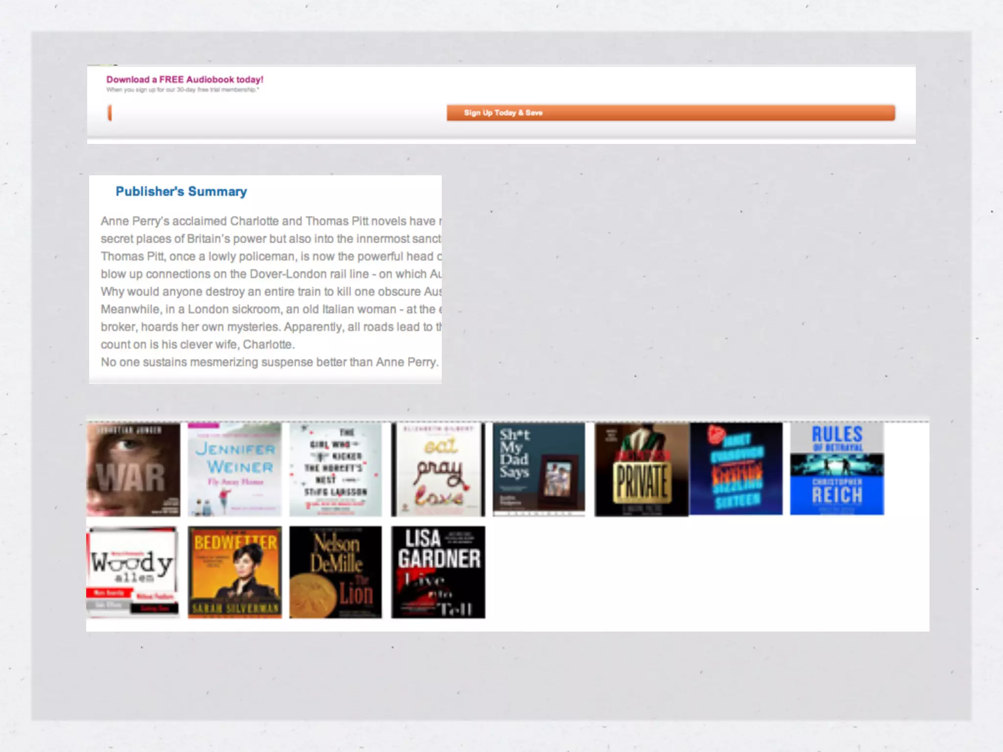Image resolution: width=1003 pixels, height=752 pixels.
Task: Choose the Eat Pray Love cover
Action: pyautogui.click(x=438, y=470)
